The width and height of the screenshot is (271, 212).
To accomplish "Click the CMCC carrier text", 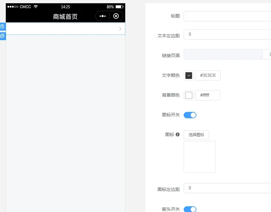I will tap(25, 7).
